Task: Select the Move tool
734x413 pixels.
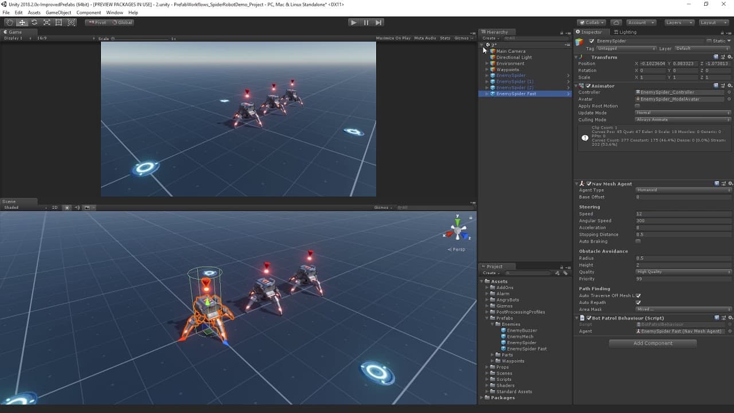Action: [22, 22]
